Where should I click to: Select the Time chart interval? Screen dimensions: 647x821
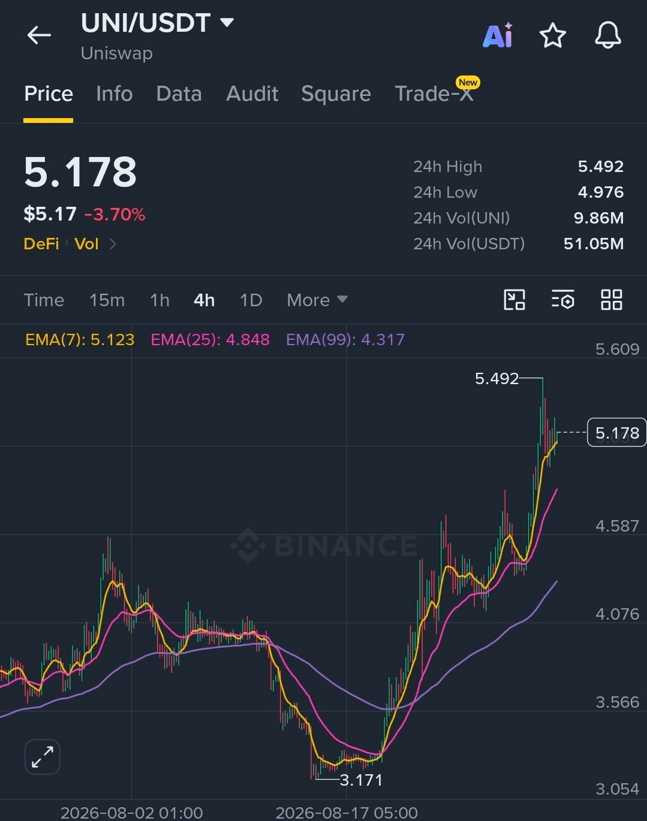point(44,300)
